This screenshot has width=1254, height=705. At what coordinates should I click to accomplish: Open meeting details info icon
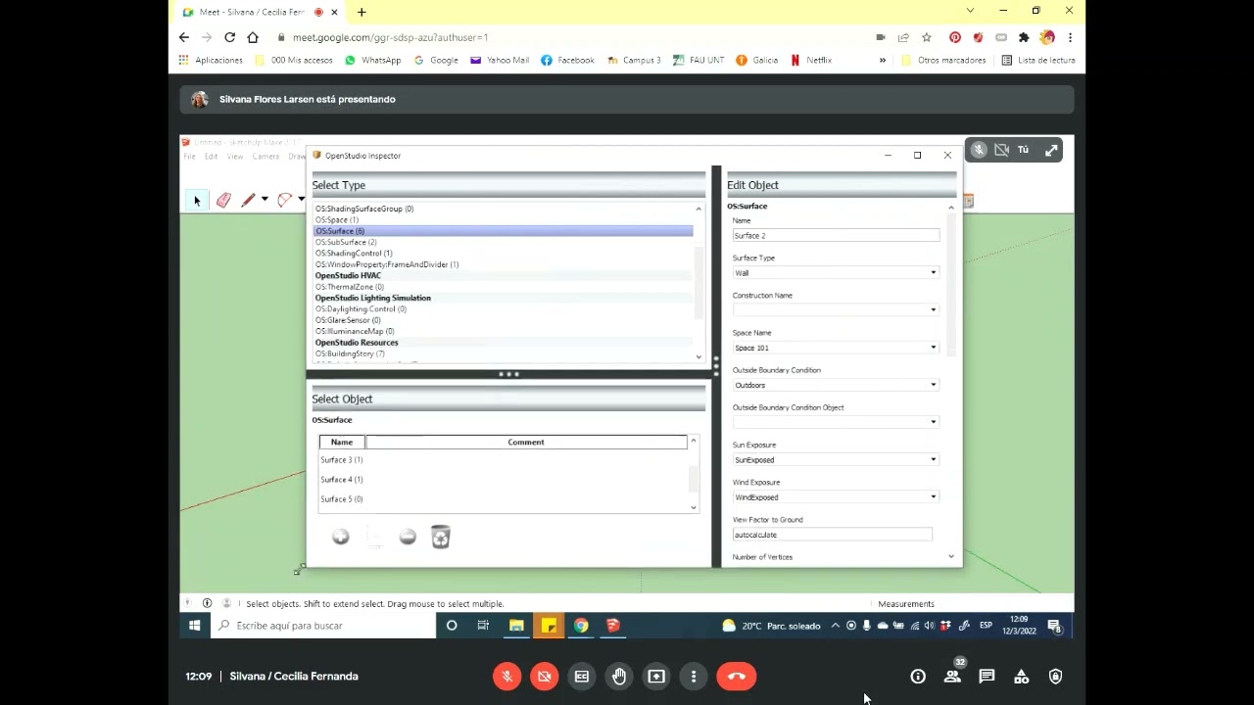(x=918, y=677)
